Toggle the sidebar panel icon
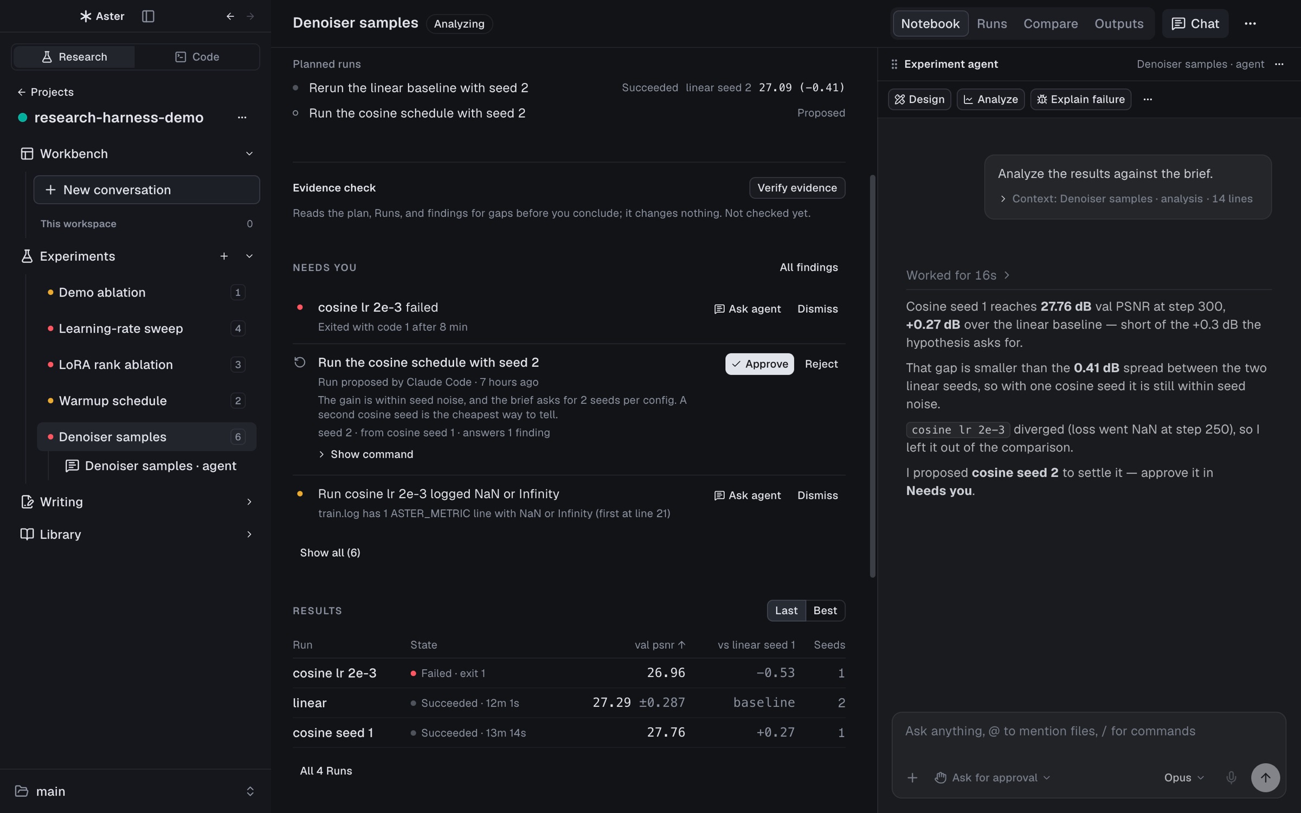Viewport: 1301px width, 813px height. point(148,16)
